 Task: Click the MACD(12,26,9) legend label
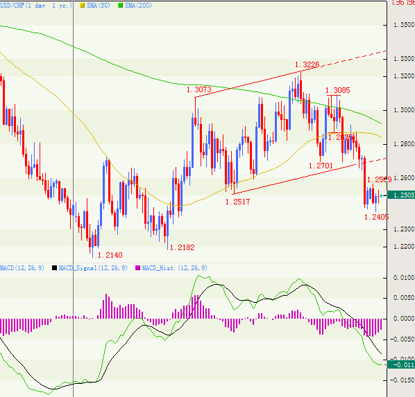coord(22,268)
